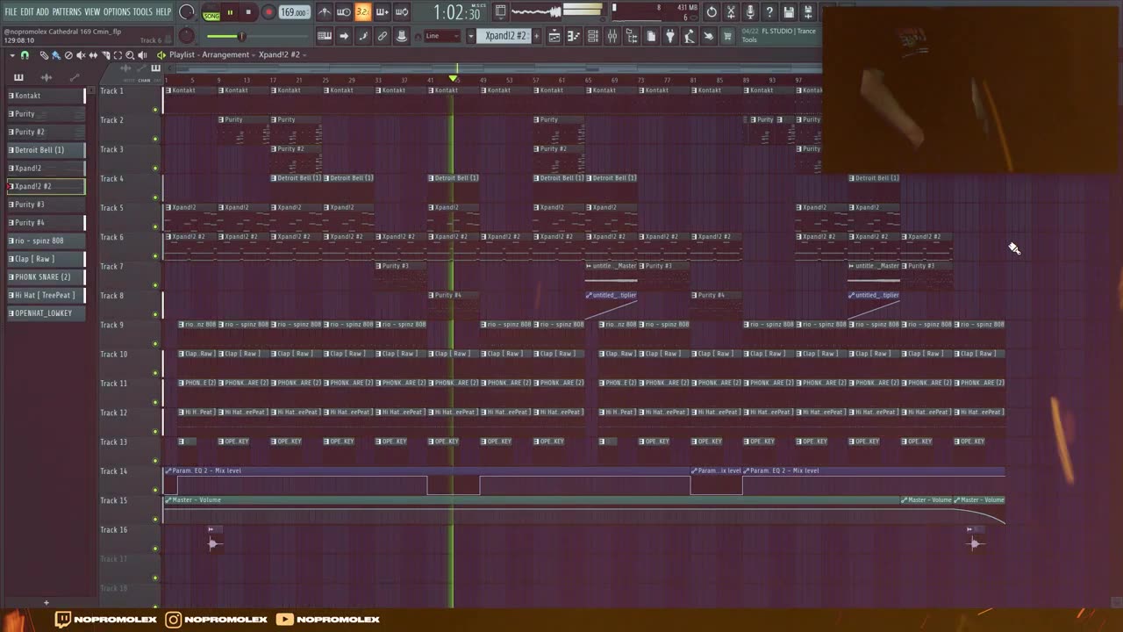Save the project with the floppy icon
This screenshot has height=632, width=1123.
(789, 12)
